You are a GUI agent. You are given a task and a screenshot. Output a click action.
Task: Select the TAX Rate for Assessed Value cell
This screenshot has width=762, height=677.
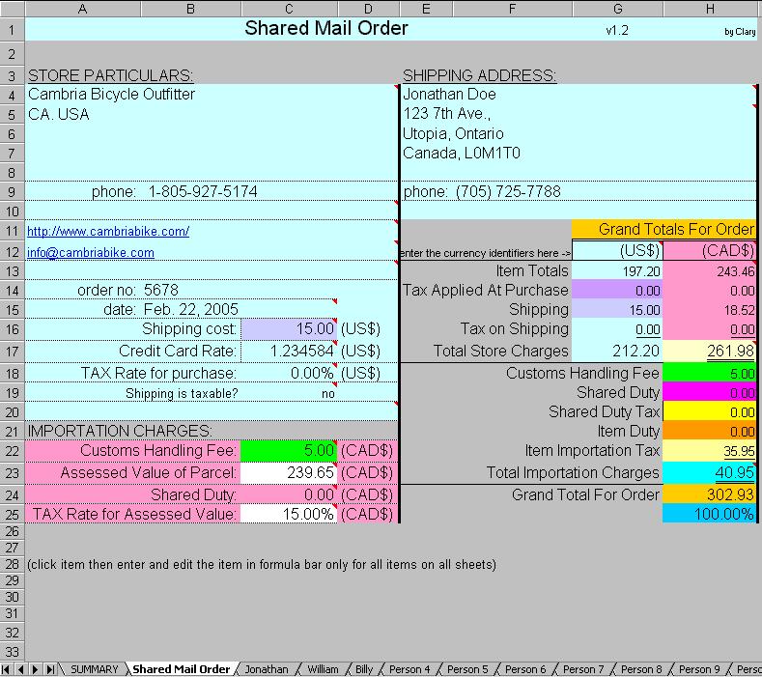(289, 514)
